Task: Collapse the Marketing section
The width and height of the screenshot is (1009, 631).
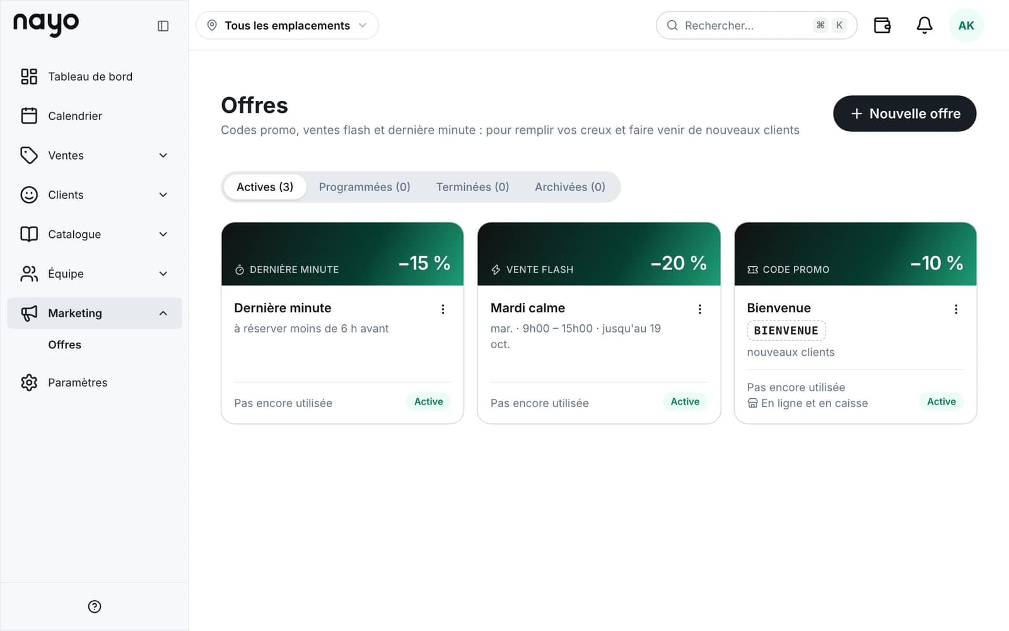Action: click(x=95, y=313)
